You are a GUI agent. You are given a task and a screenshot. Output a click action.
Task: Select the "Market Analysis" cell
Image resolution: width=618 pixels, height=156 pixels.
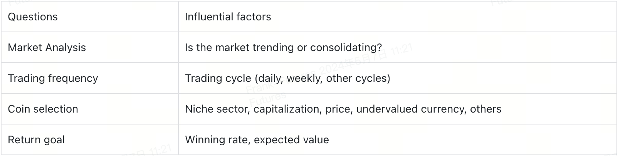click(47, 48)
